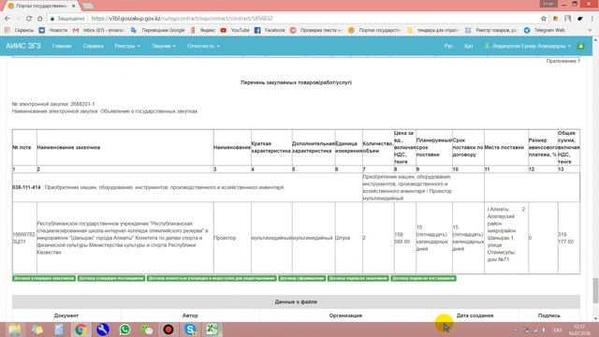Reload the page with the refresh icon
Screen dimensions: 599x337
[29, 19]
